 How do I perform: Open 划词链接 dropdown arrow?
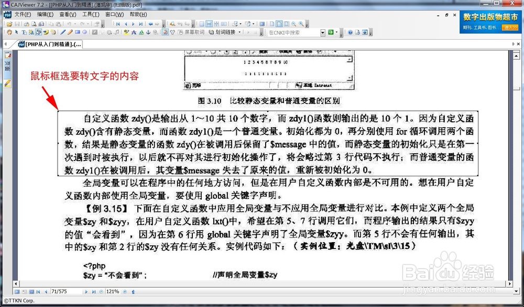(x=239, y=32)
